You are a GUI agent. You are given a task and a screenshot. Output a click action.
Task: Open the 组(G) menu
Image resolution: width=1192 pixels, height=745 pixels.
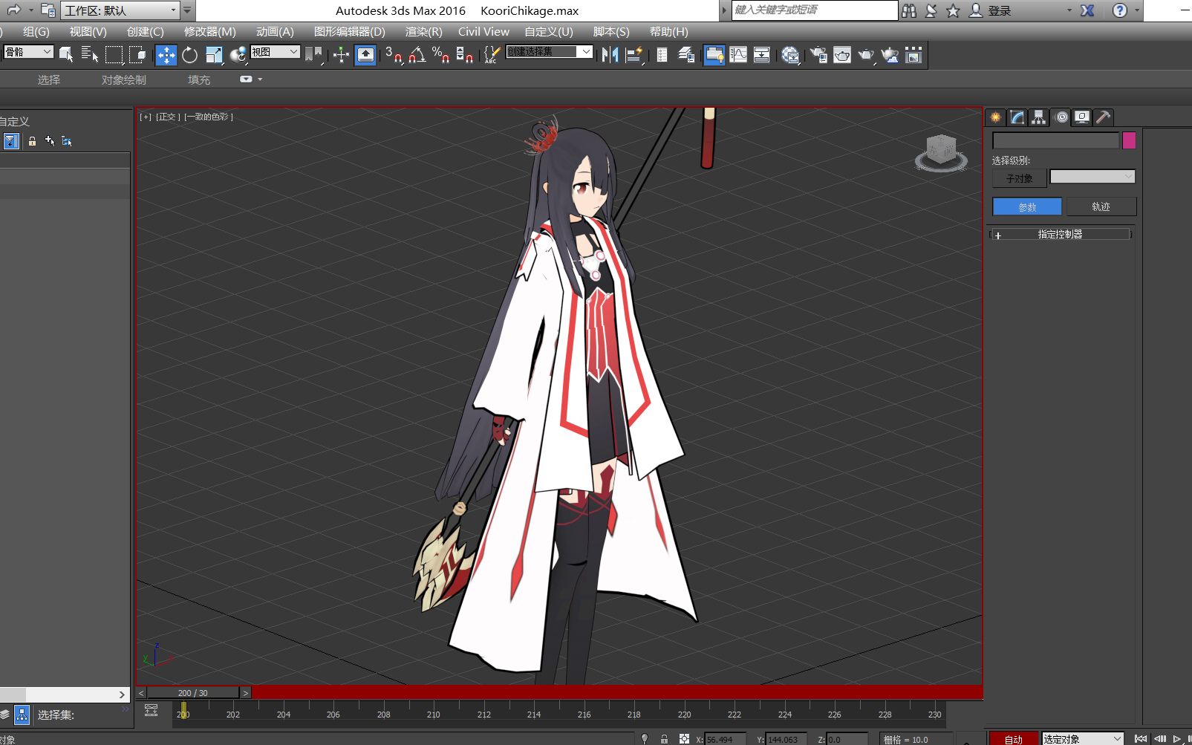(x=36, y=32)
